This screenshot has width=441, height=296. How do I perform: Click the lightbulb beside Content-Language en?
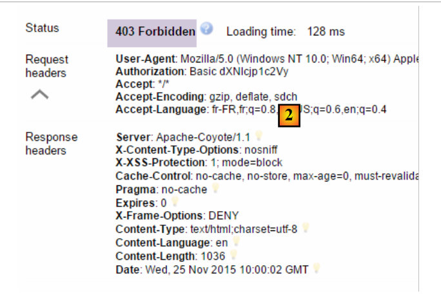click(x=237, y=242)
